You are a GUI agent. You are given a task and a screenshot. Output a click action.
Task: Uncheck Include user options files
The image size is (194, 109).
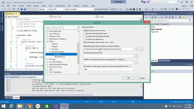(84, 42)
